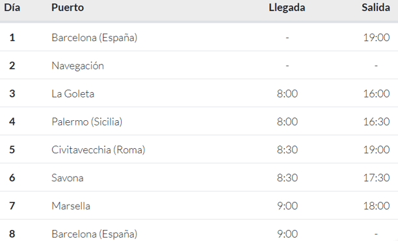Select Civitavecchia (Roma) in the table
Screen dimensions: 398x241
98,150
